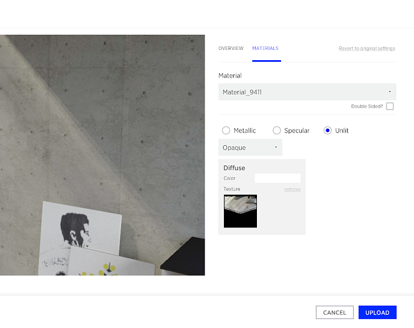
Task: Remove the diffuse texture via remove link
Action: click(x=292, y=190)
